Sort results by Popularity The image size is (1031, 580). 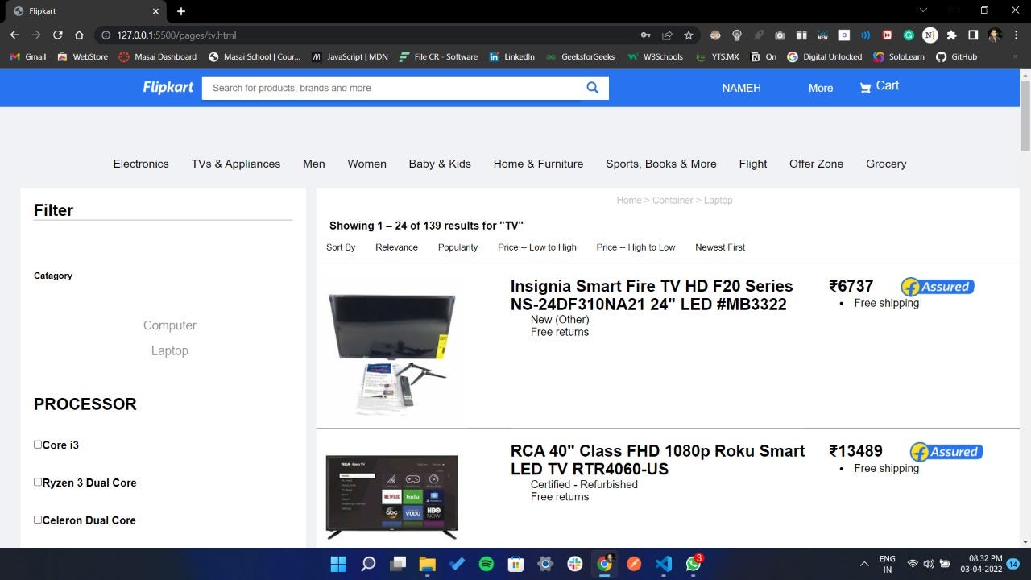click(458, 247)
